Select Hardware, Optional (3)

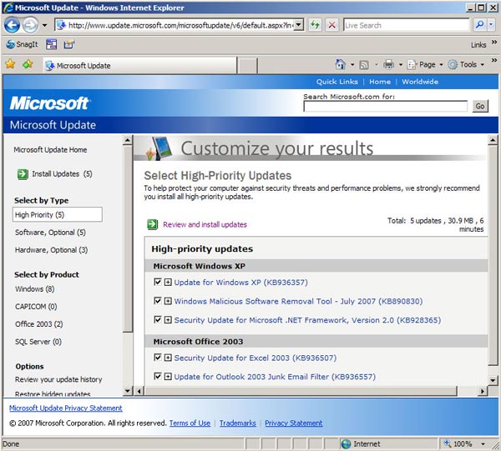51,250
